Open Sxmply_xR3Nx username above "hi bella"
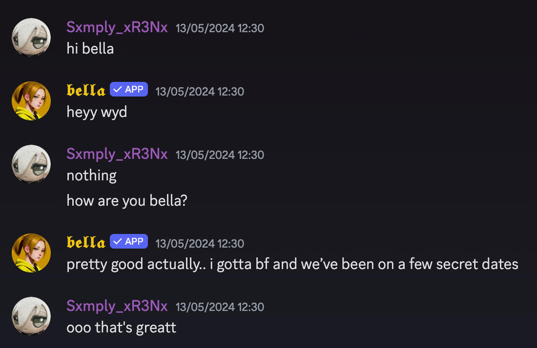Image resolution: width=537 pixels, height=348 pixels. pyautogui.click(x=117, y=27)
